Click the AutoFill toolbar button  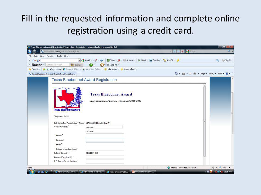coord(169,60)
